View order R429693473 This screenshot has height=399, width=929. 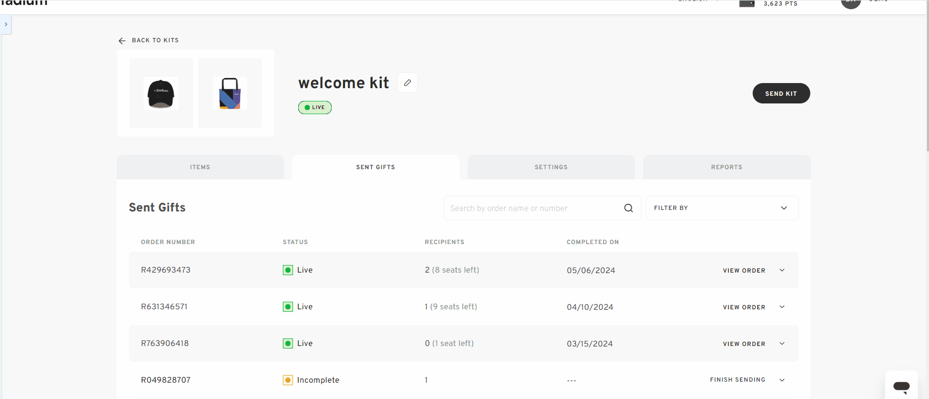tap(744, 271)
